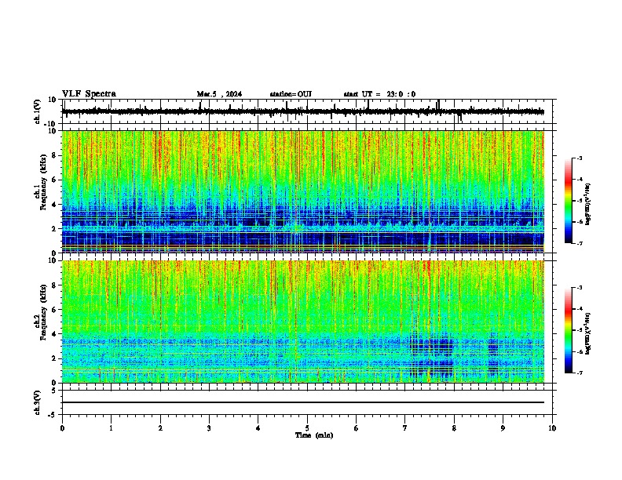Screen dimensions: 622x480
Task: Click the log(PSD) label beside ch.2 colorbar
Action: (588, 333)
